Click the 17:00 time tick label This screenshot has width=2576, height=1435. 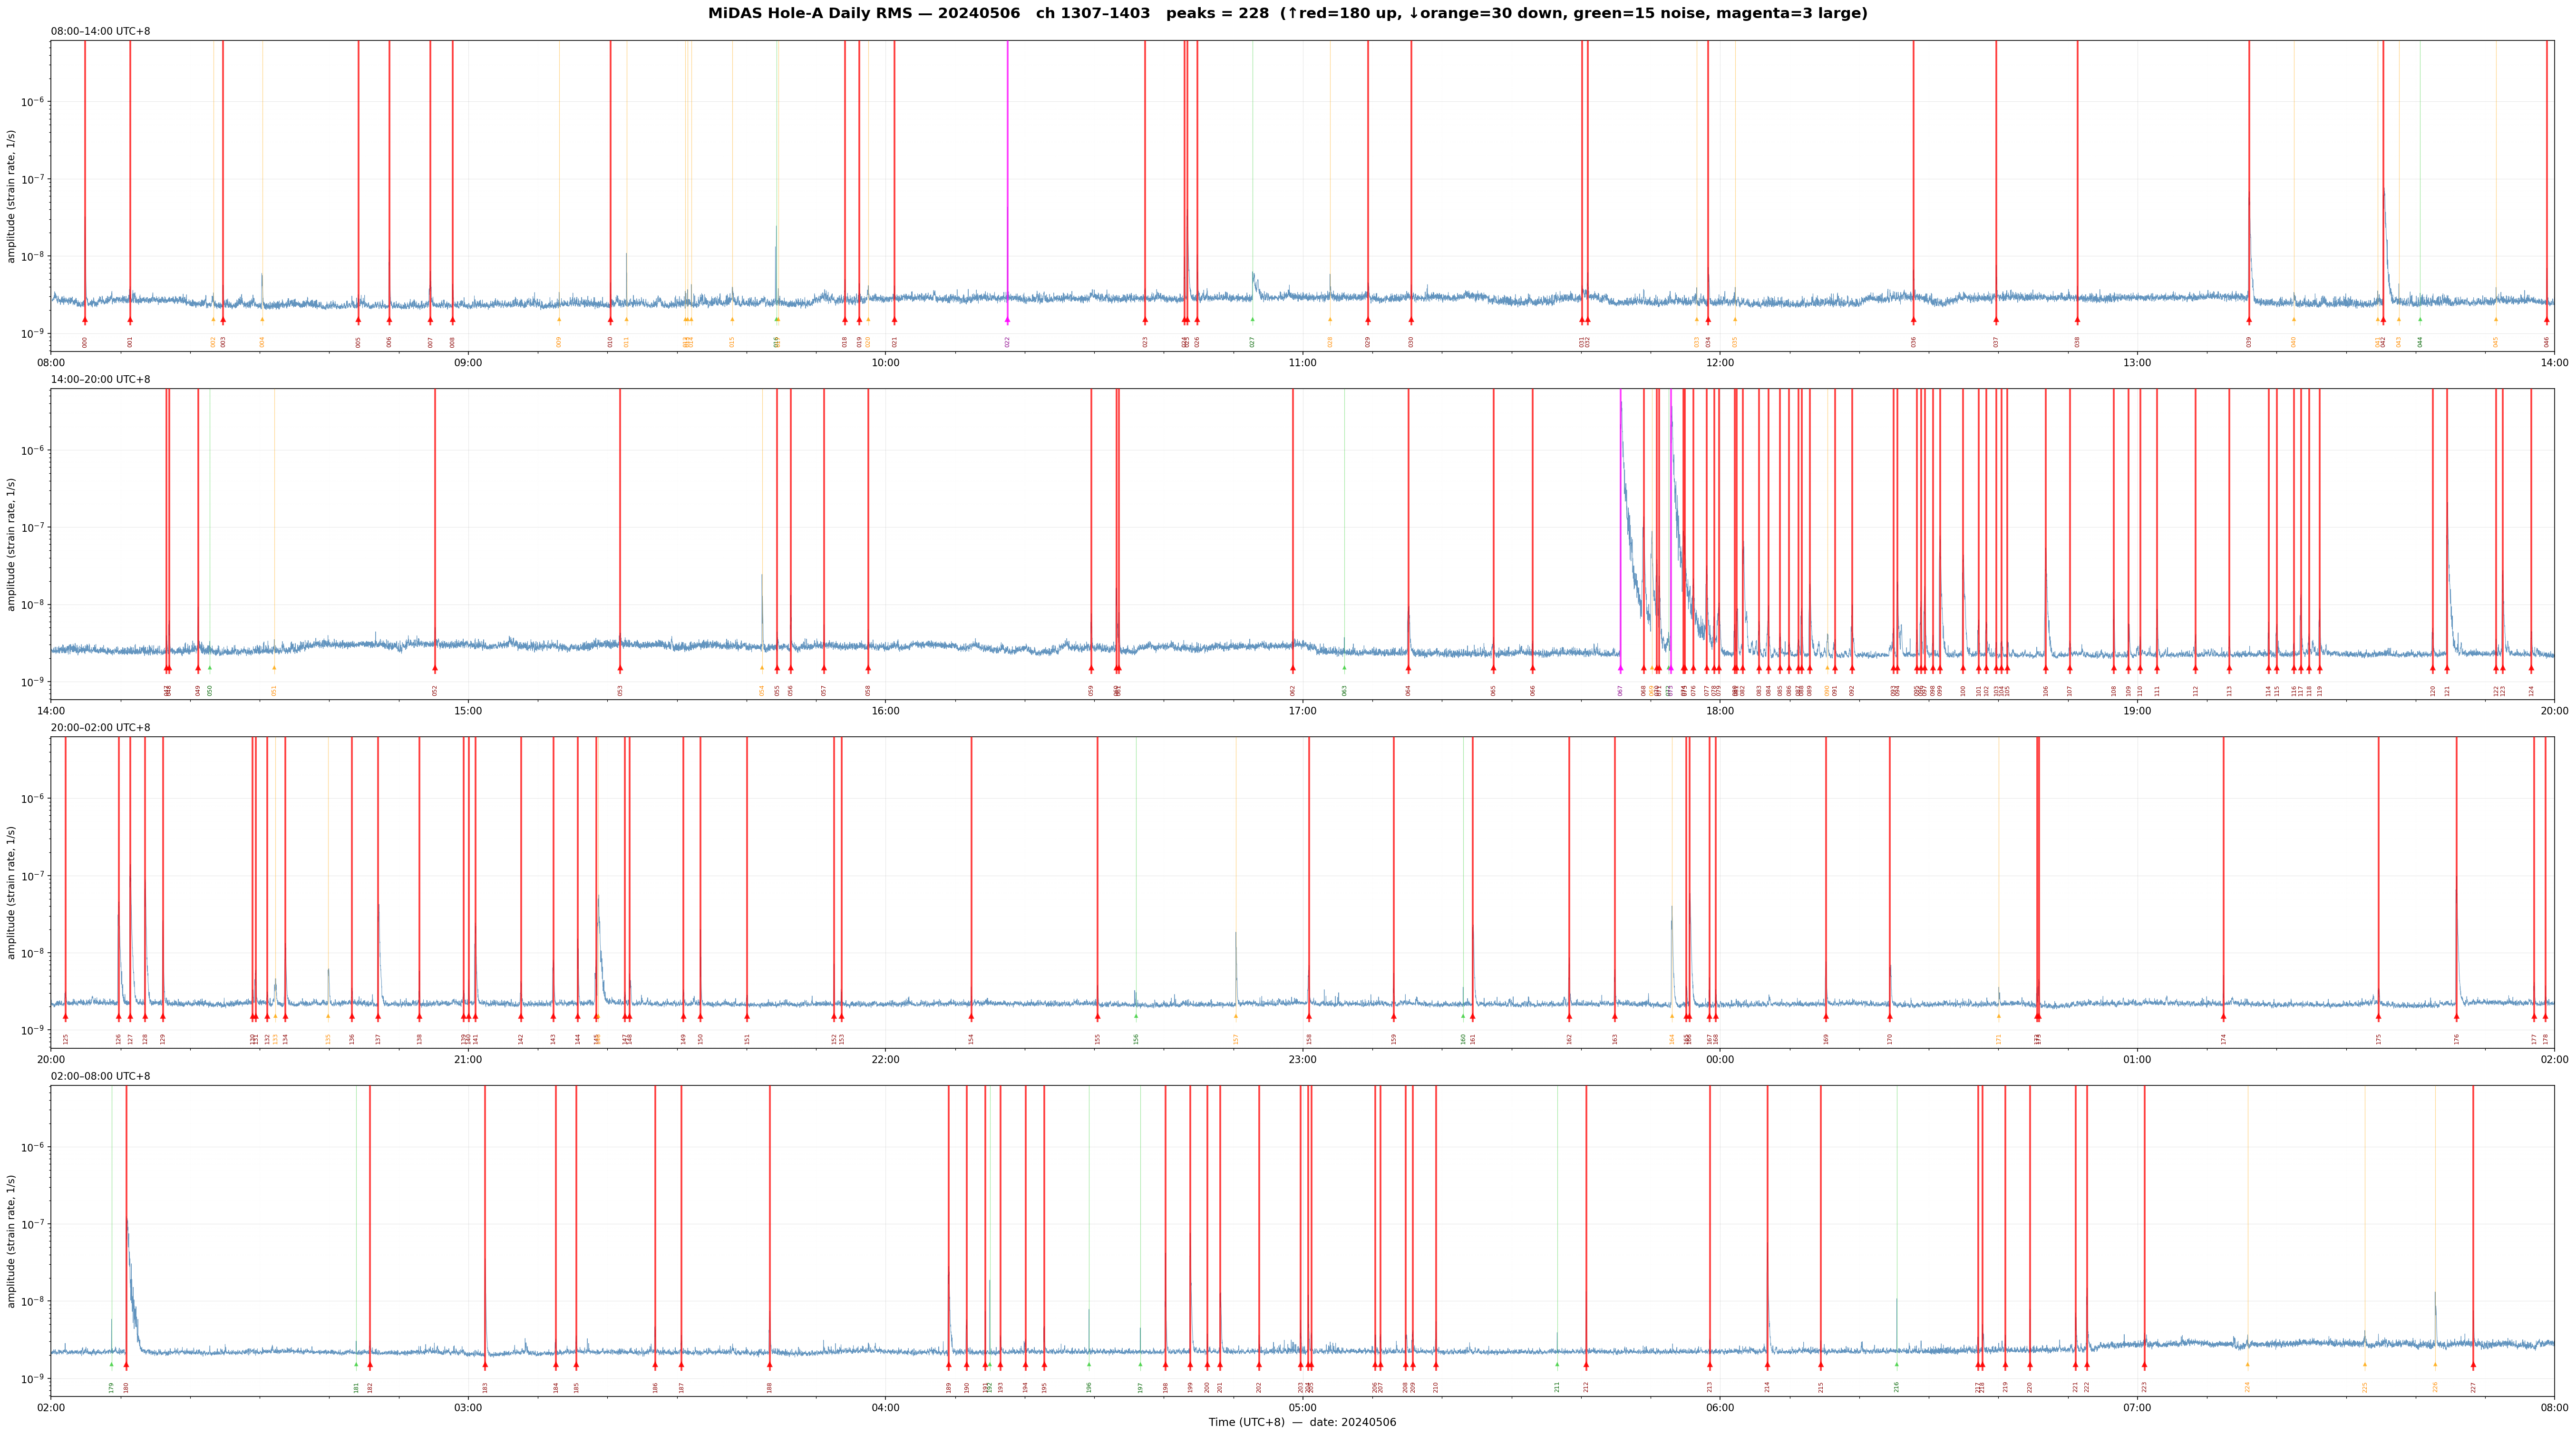(x=1302, y=711)
